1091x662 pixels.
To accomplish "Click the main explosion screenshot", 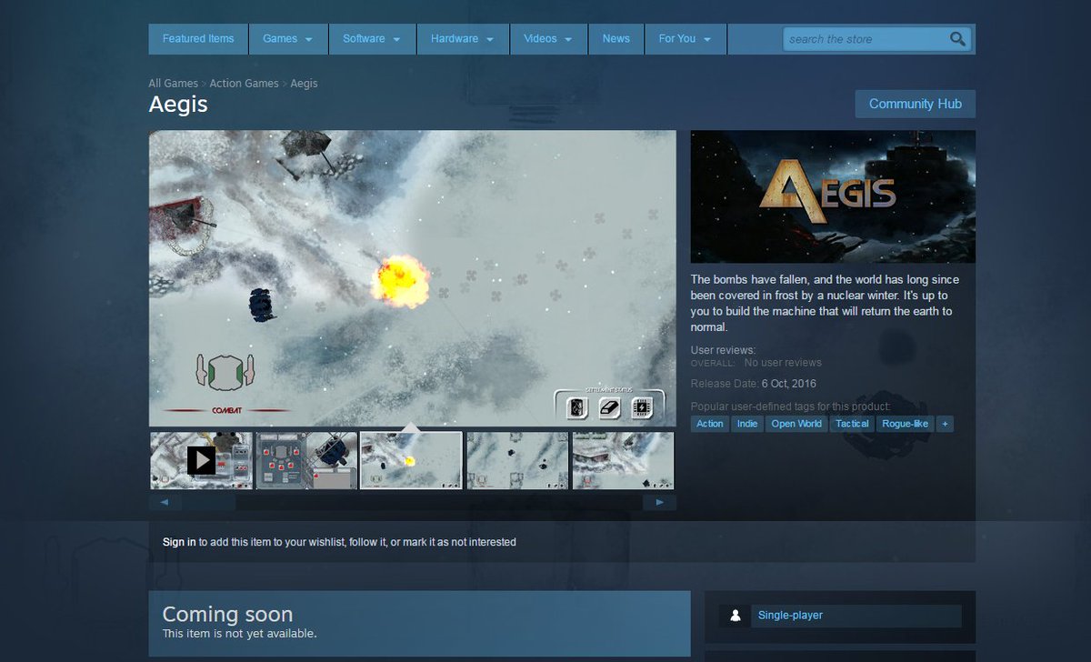I will coord(413,278).
